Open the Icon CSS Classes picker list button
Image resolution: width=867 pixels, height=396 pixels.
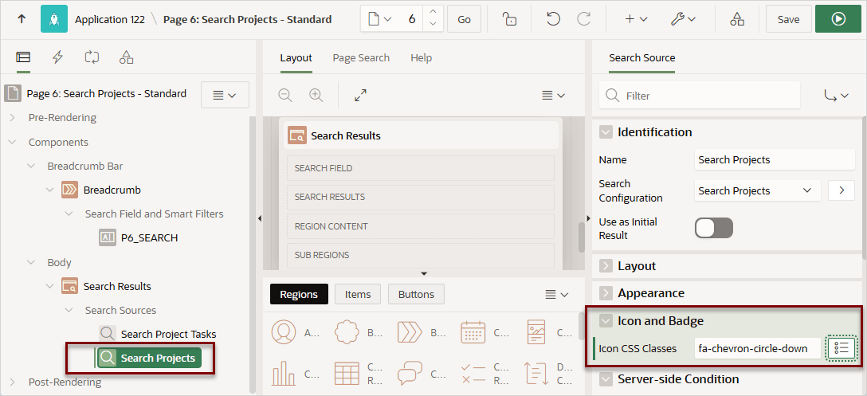tap(841, 348)
